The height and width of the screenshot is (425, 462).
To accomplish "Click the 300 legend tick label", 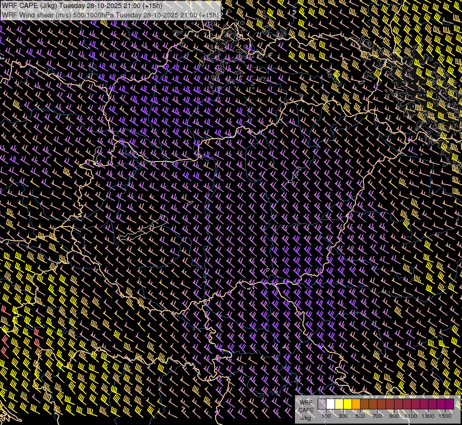I will 343,416.
